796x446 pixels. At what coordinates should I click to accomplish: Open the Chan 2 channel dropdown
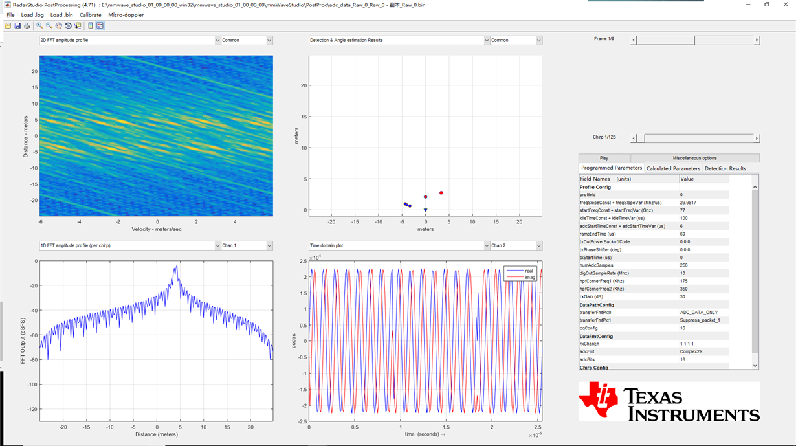coord(516,245)
